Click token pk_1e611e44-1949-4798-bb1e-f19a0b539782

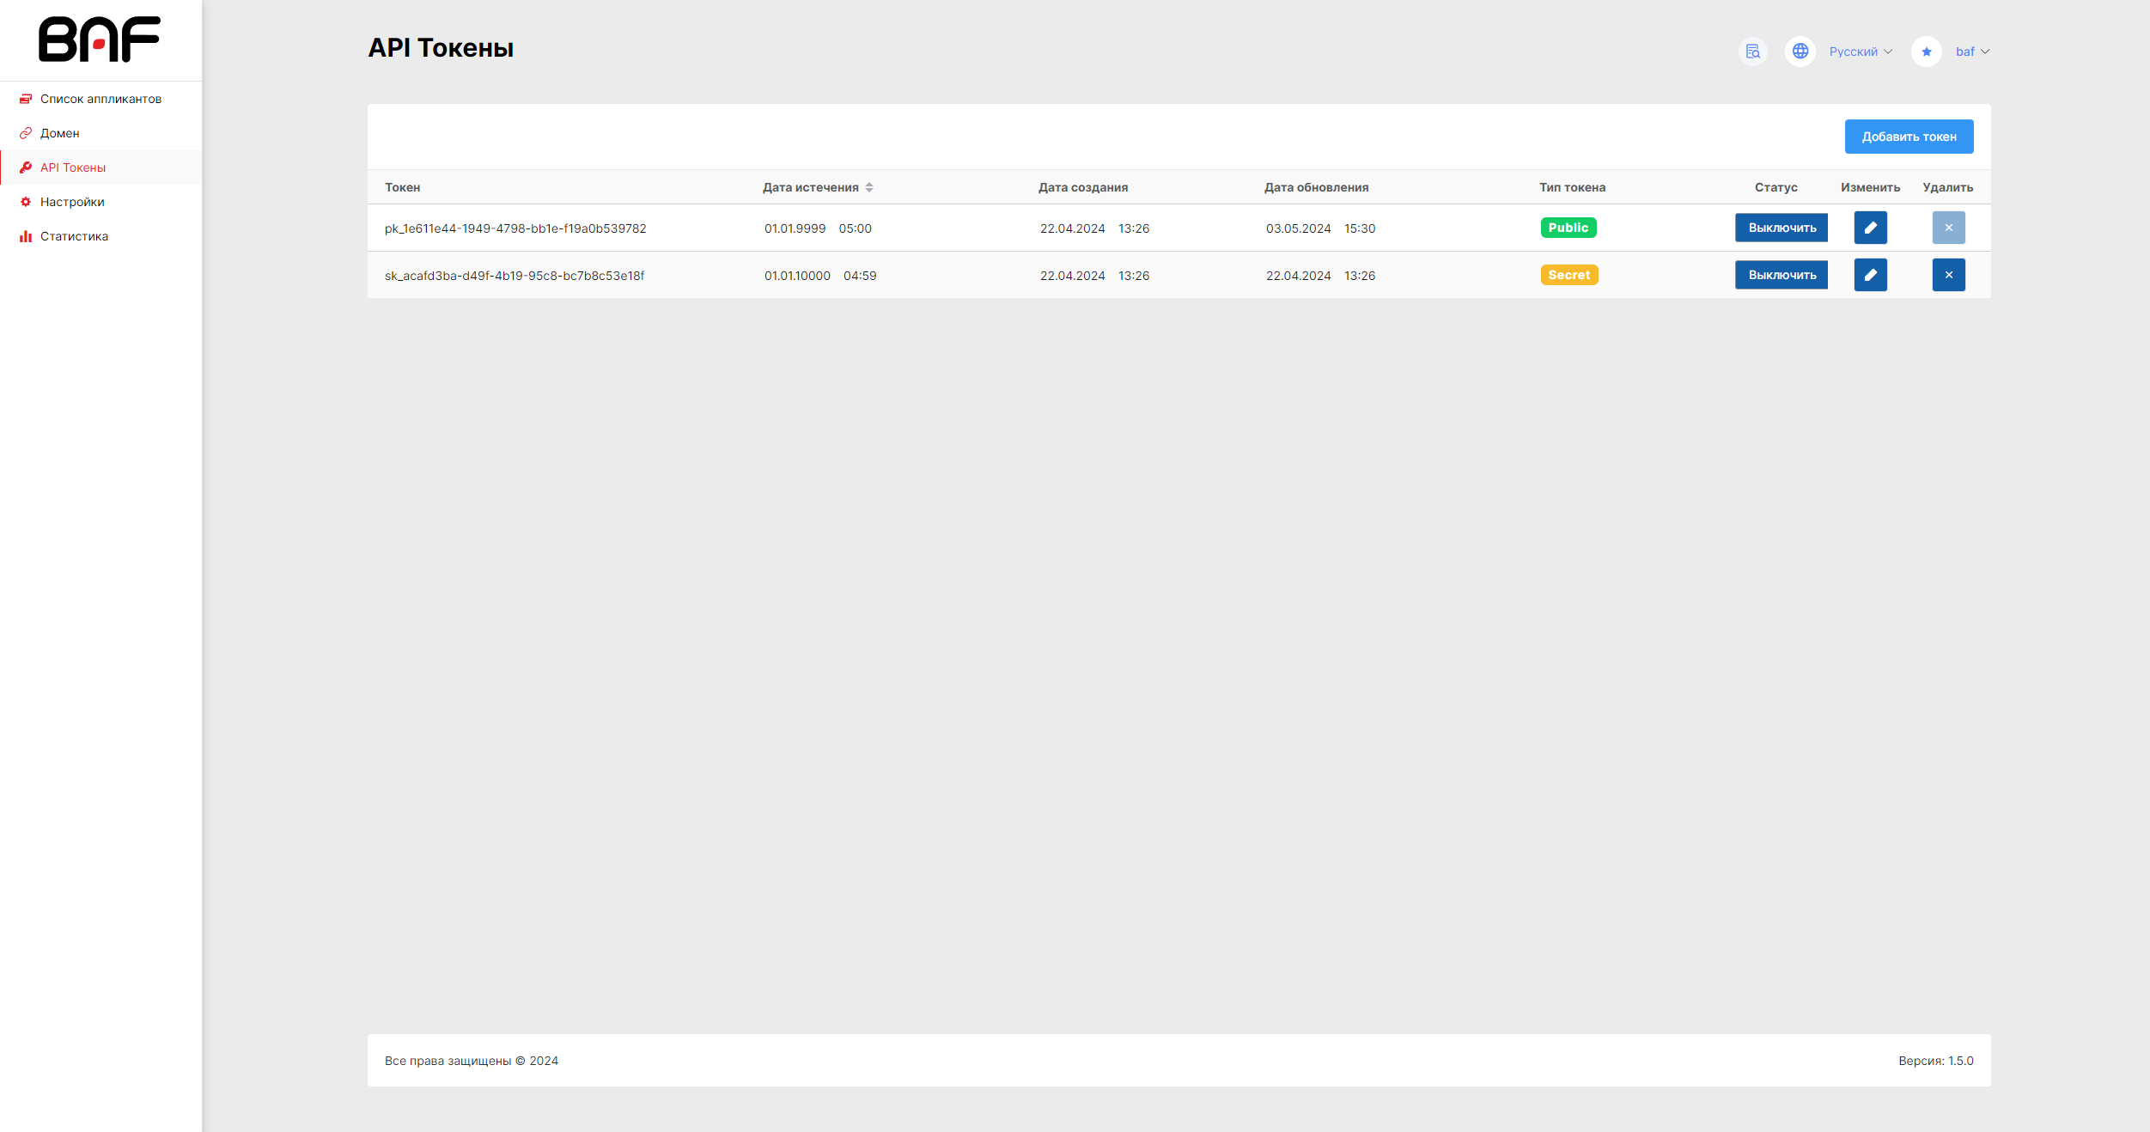point(515,228)
